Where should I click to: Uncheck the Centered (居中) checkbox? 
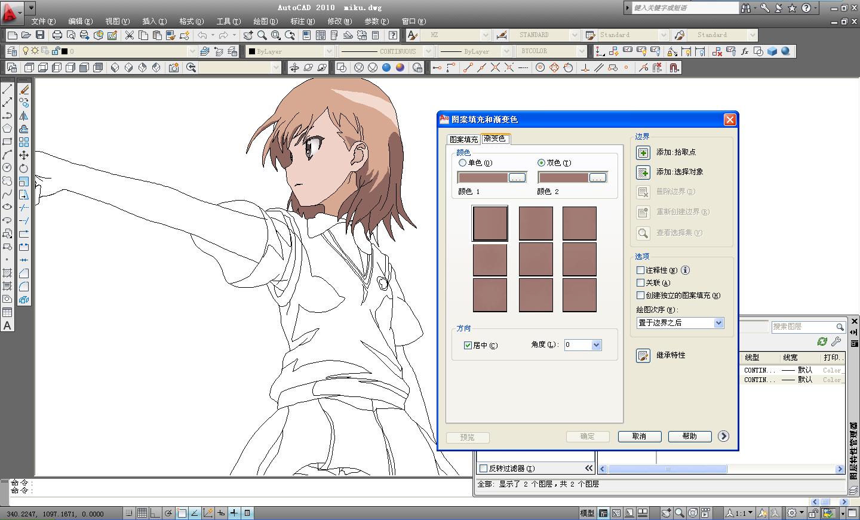point(468,346)
